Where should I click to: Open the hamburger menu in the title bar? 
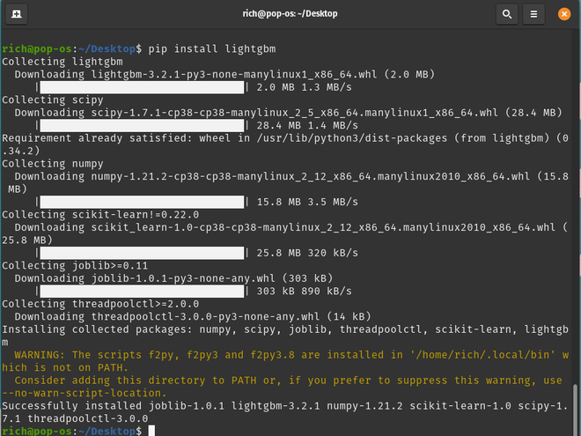pyautogui.click(x=533, y=14)
